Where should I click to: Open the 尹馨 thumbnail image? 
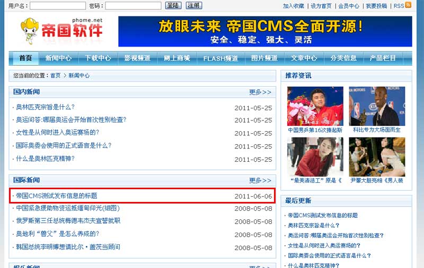(377, 156)
